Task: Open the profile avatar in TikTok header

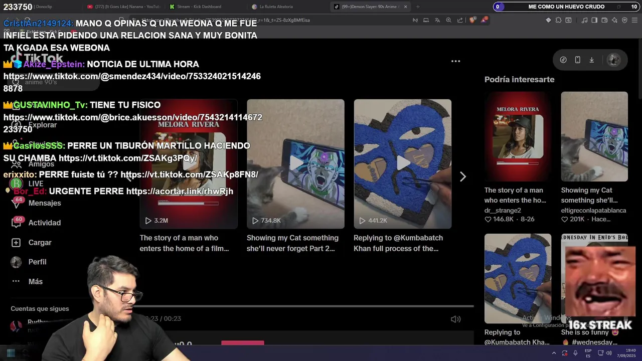Action: (x=613, y=60)
